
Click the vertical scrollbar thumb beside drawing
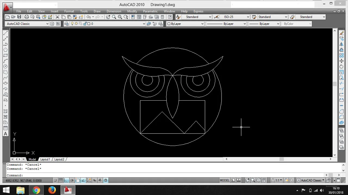(335, 84)
